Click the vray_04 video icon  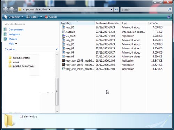[63, 52]
